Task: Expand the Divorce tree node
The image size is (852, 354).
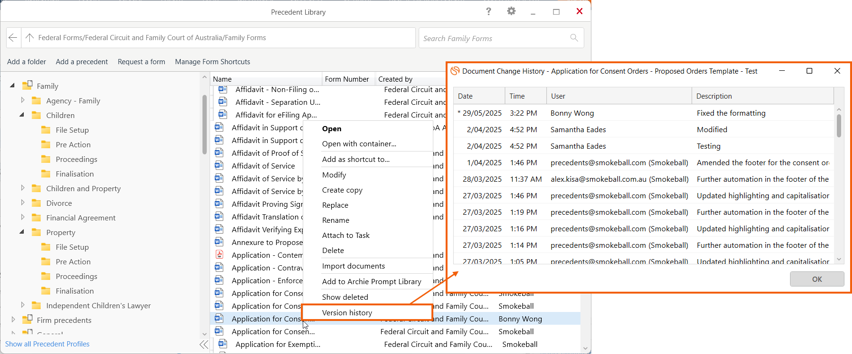Action: (x=22, y=202)
